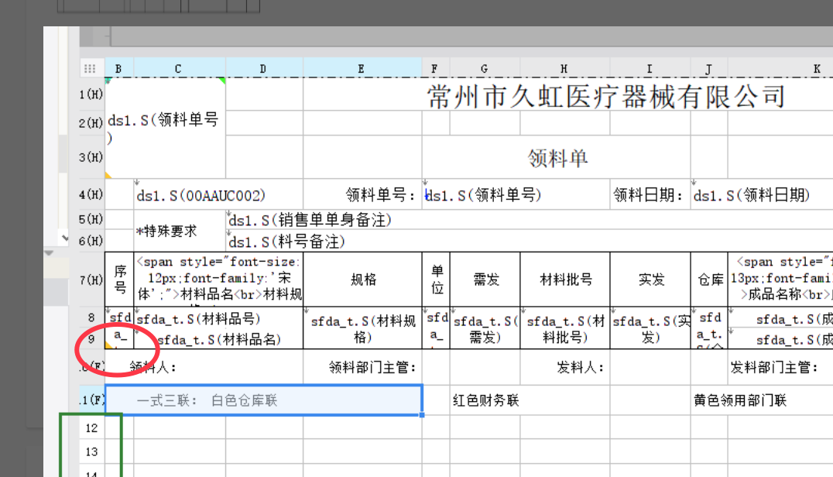Select row header 12
Image resolution: width=833 pixels, height=477 pixels.
coord(91,427)
